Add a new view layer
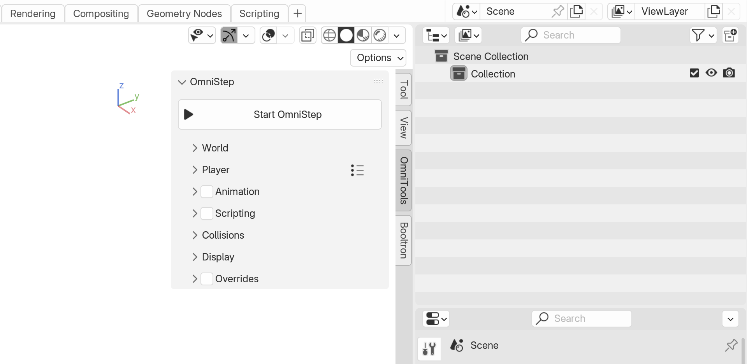This screenshot has height=364, width=747. 714,11
